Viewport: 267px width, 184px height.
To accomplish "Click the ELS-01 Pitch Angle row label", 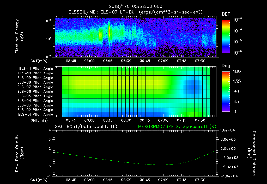I will (35, 114).
